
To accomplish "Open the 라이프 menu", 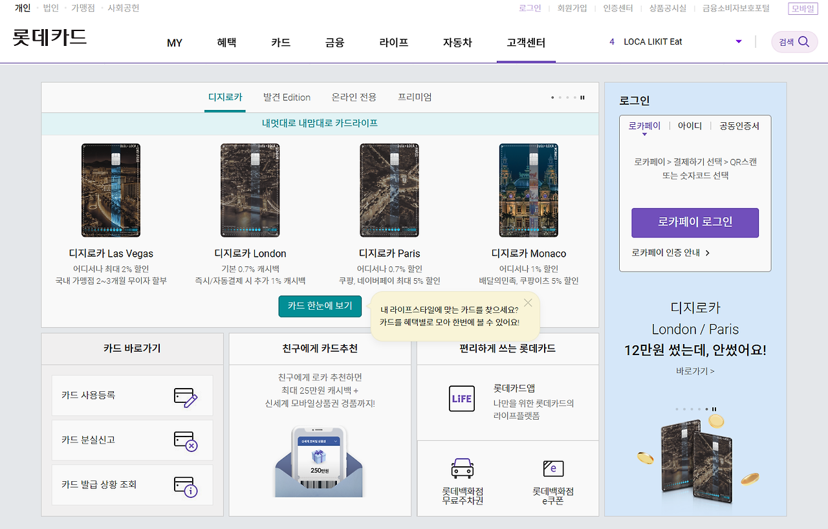I will [x=394, y=43].
